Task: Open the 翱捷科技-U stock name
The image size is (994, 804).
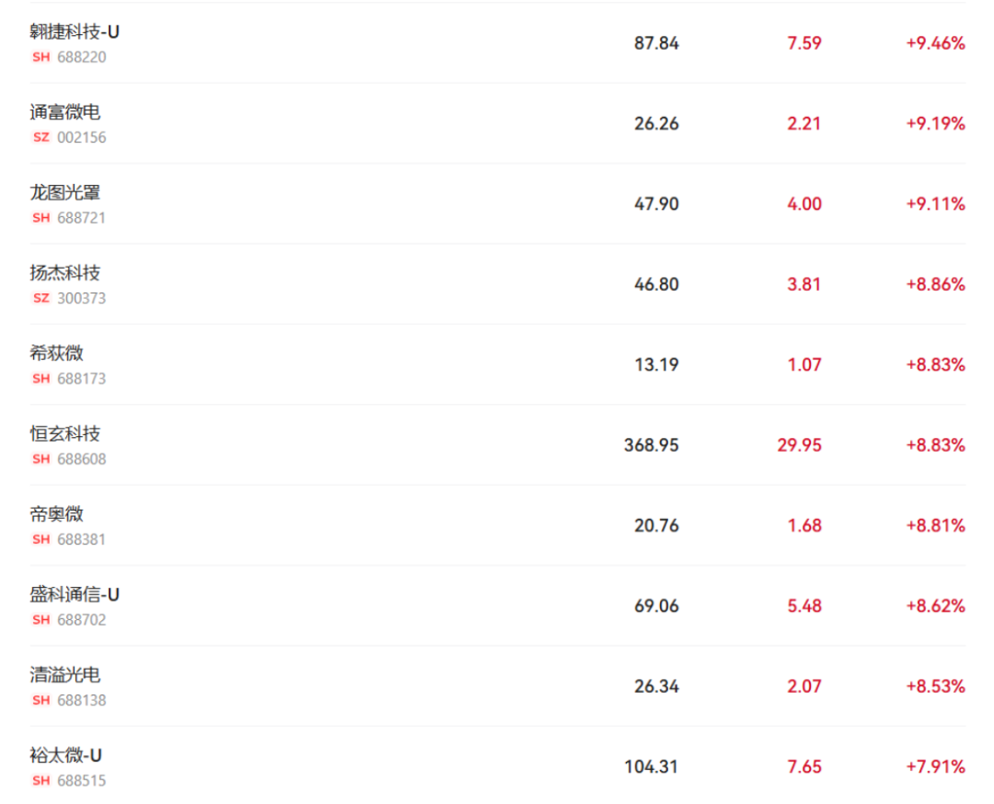Action: click(75, 32)
